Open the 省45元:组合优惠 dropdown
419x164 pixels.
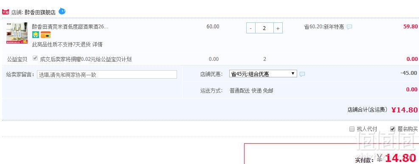(x=263, y=74)
